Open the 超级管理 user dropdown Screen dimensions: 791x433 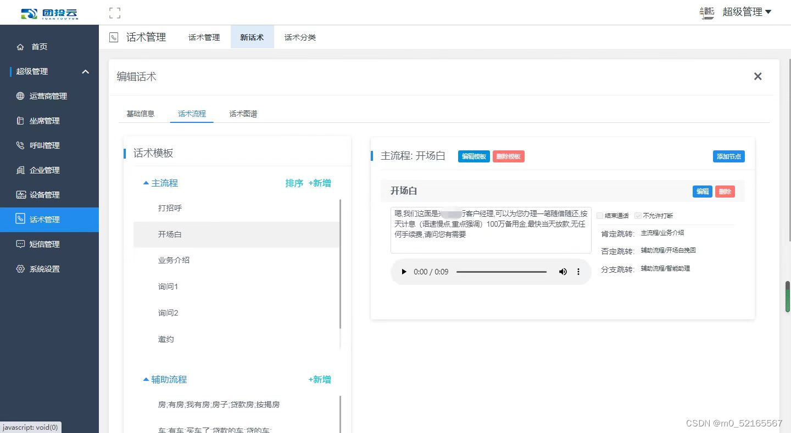click(x=747, y=12)
